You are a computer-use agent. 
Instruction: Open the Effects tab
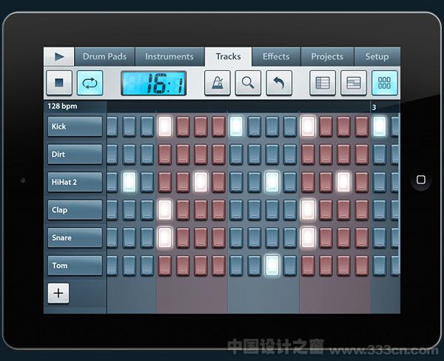click(x=276, y=57)
